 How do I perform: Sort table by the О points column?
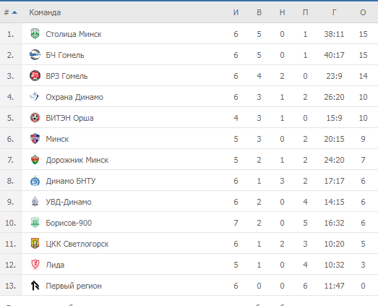[x=363, y=12]
